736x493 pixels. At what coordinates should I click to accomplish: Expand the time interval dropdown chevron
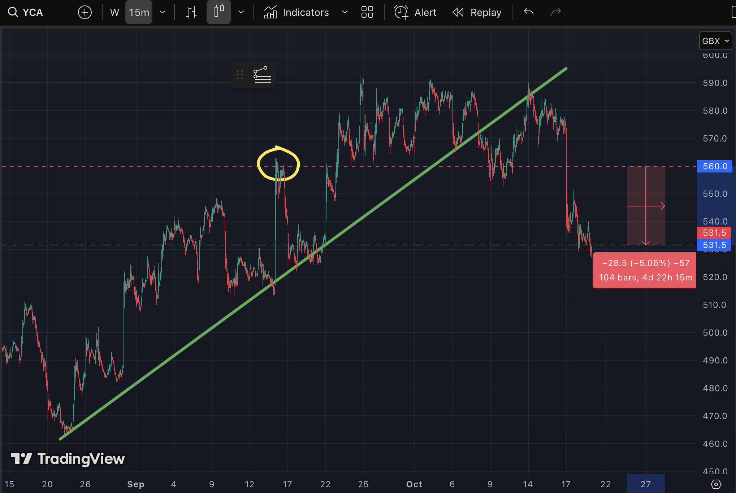point(163,12)
